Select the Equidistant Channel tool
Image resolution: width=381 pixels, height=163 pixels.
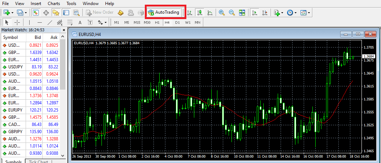(60, 23)
